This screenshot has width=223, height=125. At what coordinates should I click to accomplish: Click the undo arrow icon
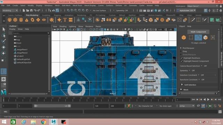click(x=35, y=10)
